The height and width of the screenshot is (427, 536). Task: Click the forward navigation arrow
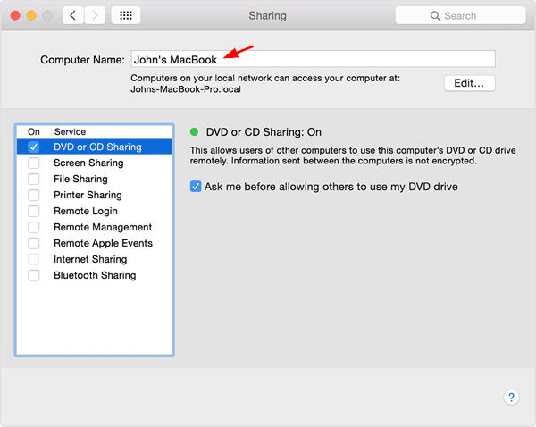pos(94,15)
